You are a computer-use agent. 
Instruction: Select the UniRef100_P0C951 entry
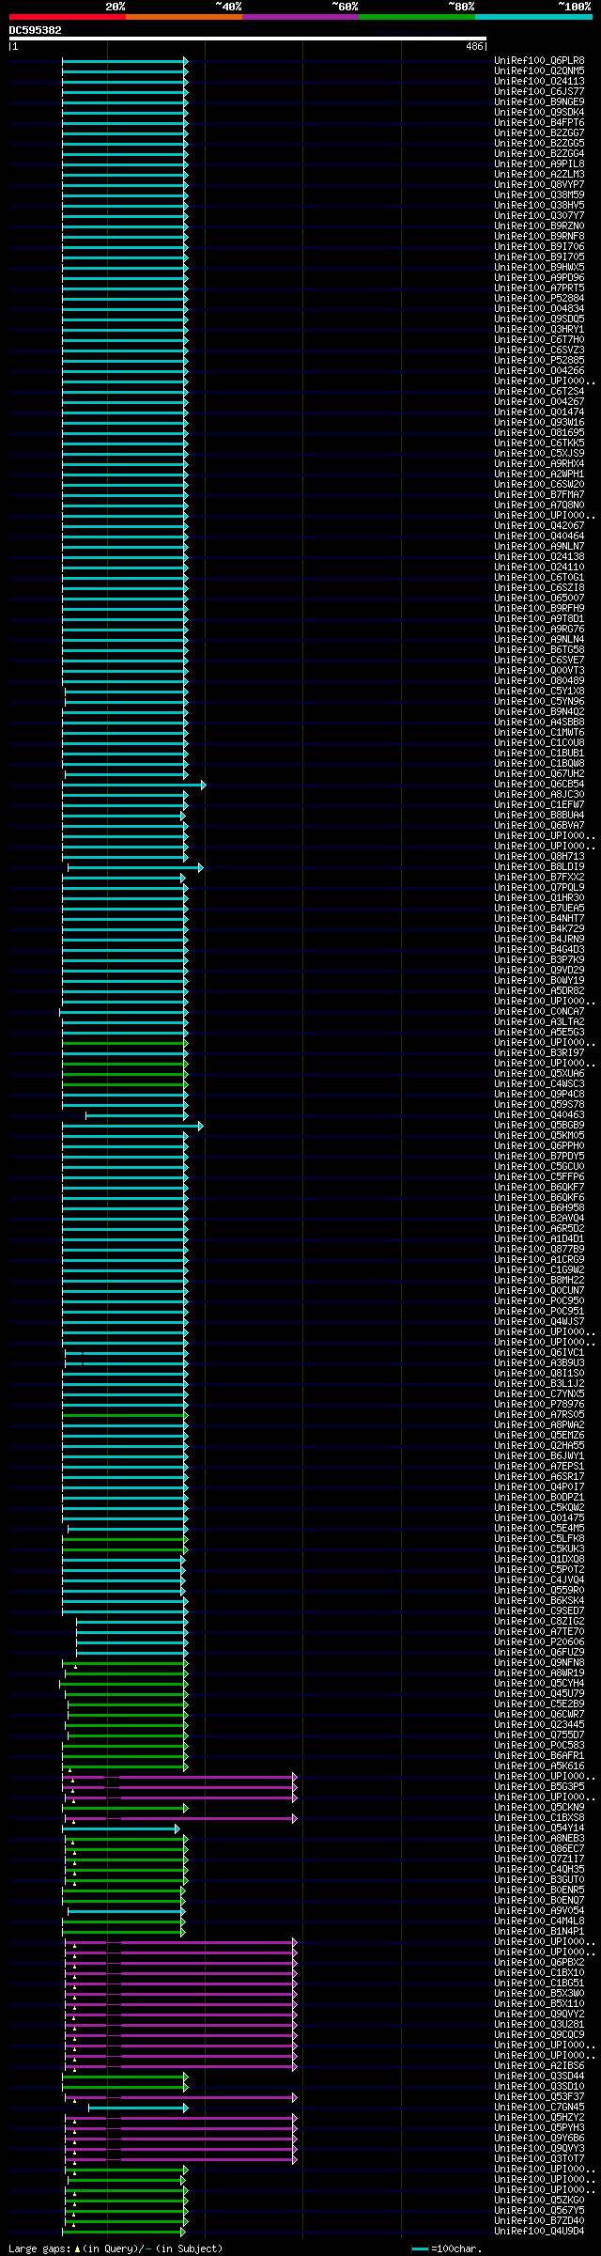[x=539, y=1312]
